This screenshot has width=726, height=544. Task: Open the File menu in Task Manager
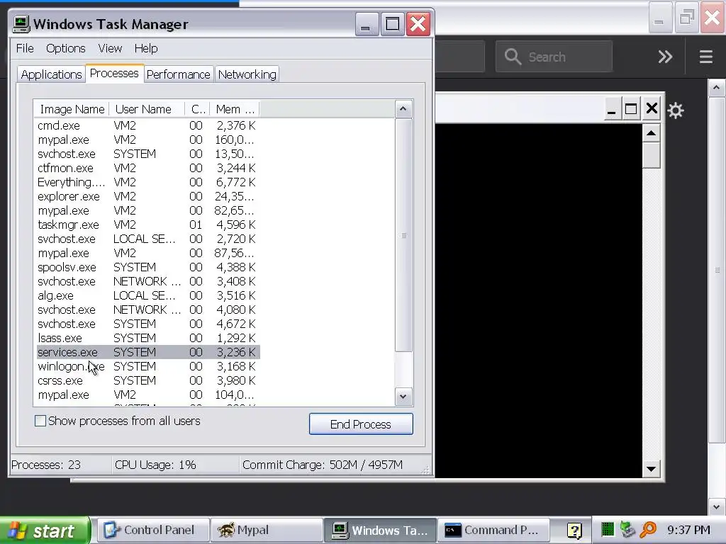click(x=25, y=49)
